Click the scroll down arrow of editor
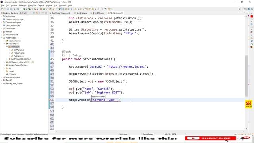This screenshot has width=254, height=143. coord(246,129)
